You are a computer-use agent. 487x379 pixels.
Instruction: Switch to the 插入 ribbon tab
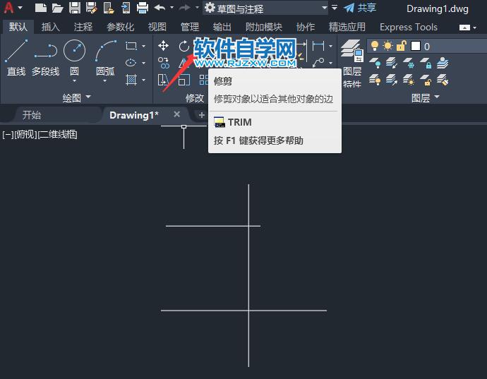(x=50, y=27)
